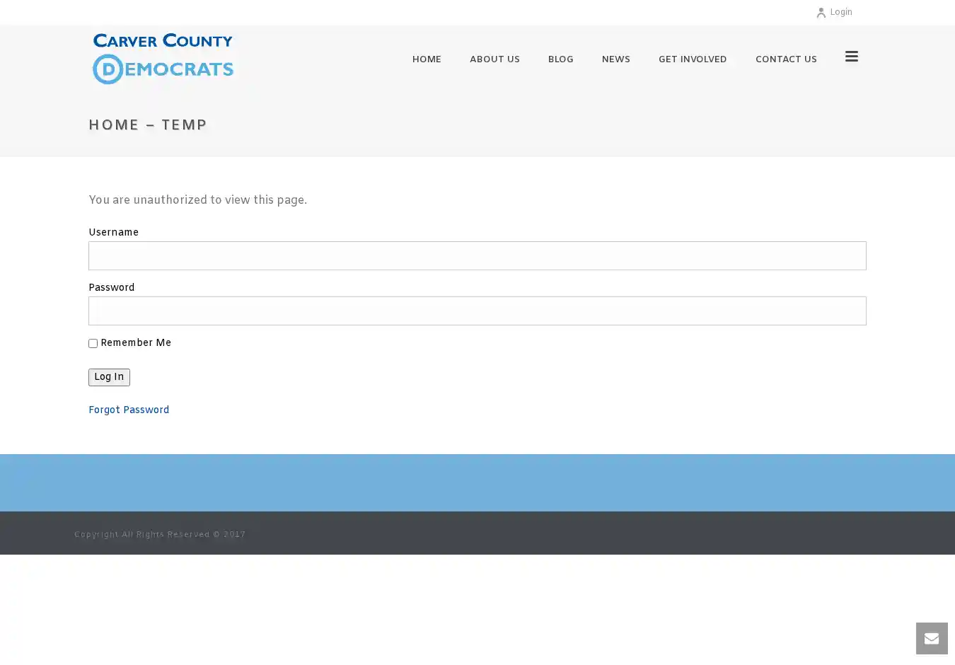This screenshot has width=955, height=665.
Task: Click the copyright notice in footer
Action: [160, 535]
